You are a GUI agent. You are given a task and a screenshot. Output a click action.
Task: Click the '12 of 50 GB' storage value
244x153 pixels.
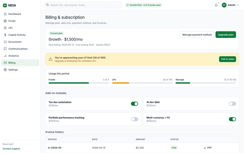(x=230, y=80)
